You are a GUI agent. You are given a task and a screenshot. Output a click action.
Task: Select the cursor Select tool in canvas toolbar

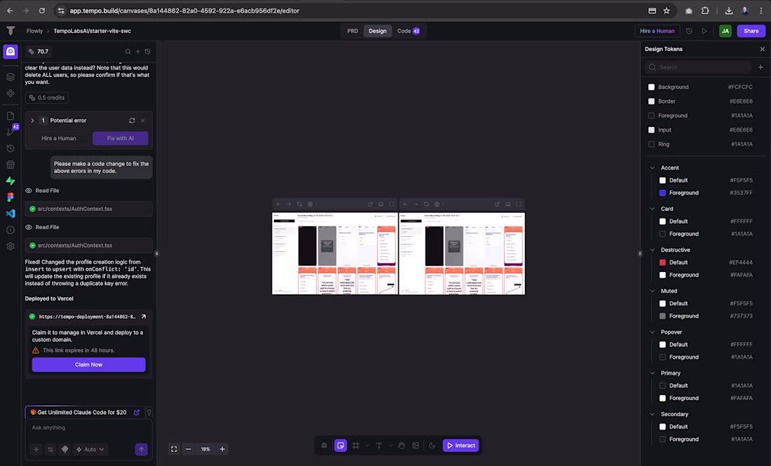pos(341,446)
